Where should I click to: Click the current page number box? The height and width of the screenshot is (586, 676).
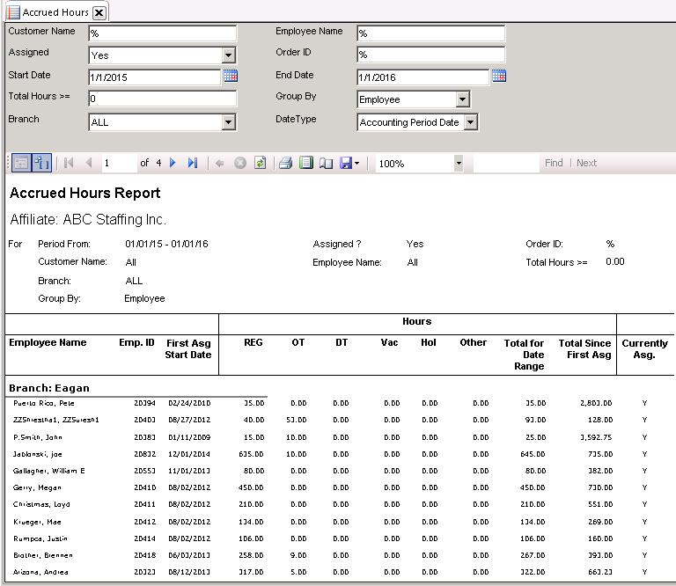click(x=120, y=163)
